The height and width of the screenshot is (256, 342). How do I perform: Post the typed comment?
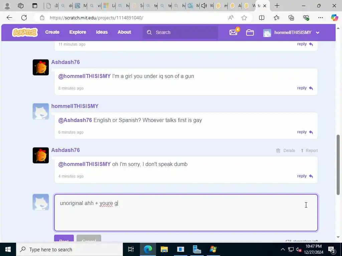(x=64, y=239)
